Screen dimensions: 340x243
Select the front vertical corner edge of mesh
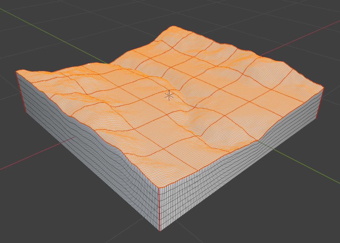(159, 209)
